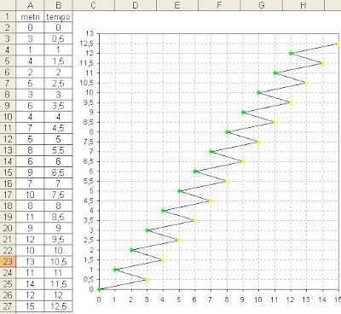This screenshot has height=314, width=341.
Task: Click the 'tempo' header cell B1
Action: click(x=58, y=16)
